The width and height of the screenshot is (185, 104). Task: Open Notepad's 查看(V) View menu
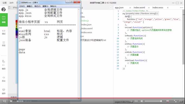coord(45,6)
